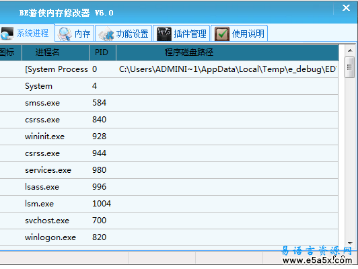Select the smss.exe process row
Viewport: 358px width, 269px height.
pyautogui.click(x=169, y=103)
